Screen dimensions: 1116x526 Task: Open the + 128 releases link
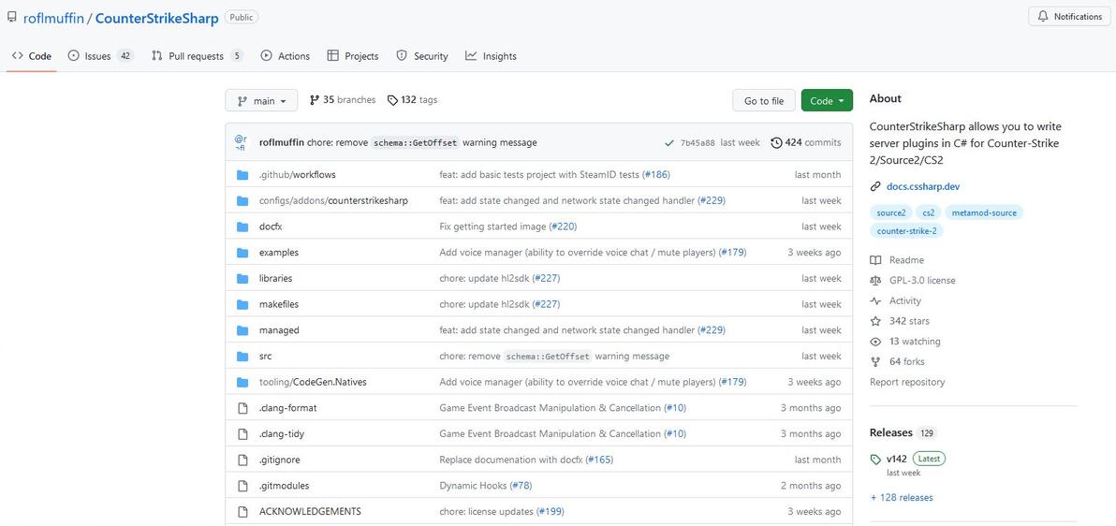coord(901,498)
